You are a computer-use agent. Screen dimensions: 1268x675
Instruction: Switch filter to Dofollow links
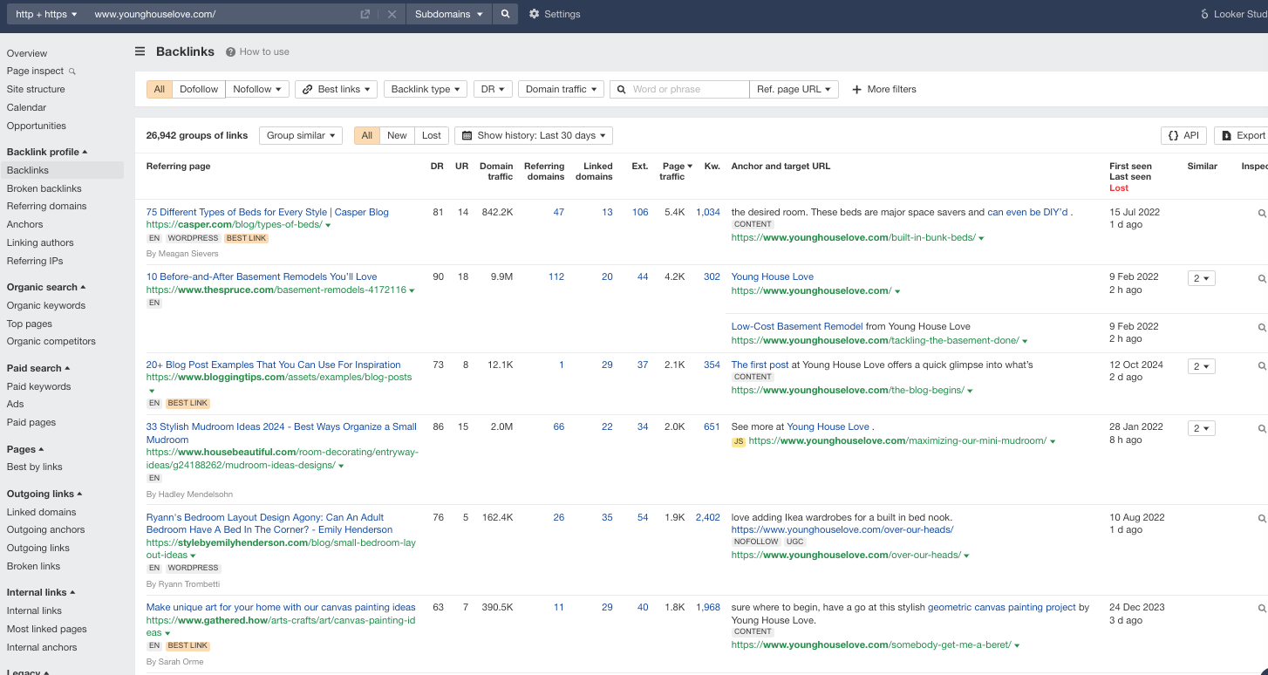(199, 89)
